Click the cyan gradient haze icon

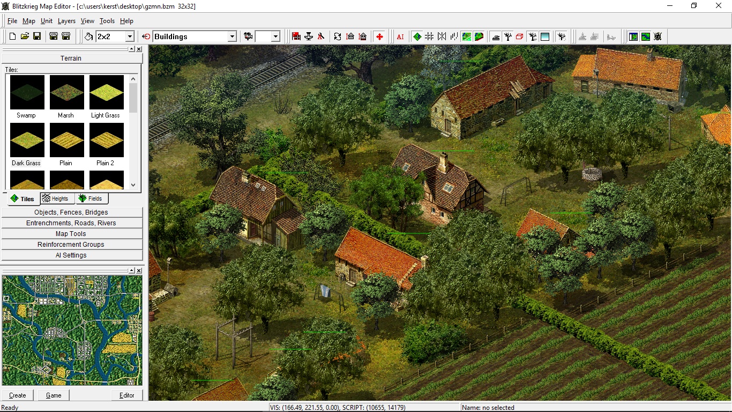(545, 36)
